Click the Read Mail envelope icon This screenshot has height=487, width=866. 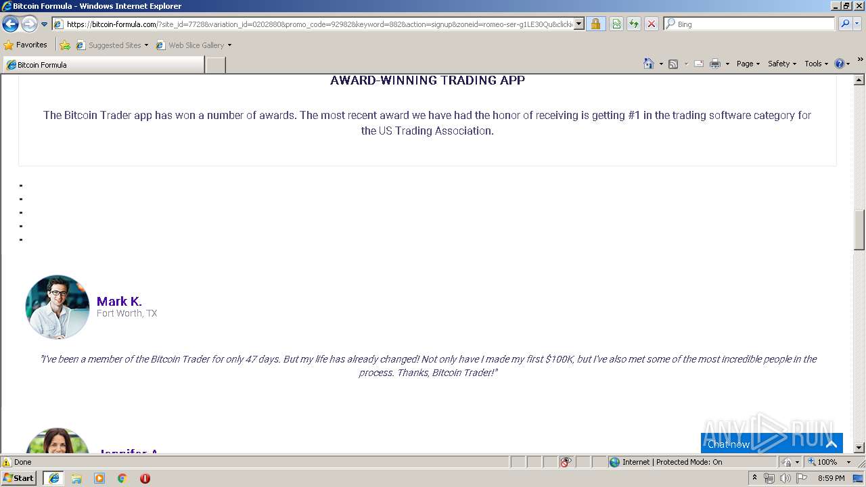pyautogui.click(x=699, y=64)
